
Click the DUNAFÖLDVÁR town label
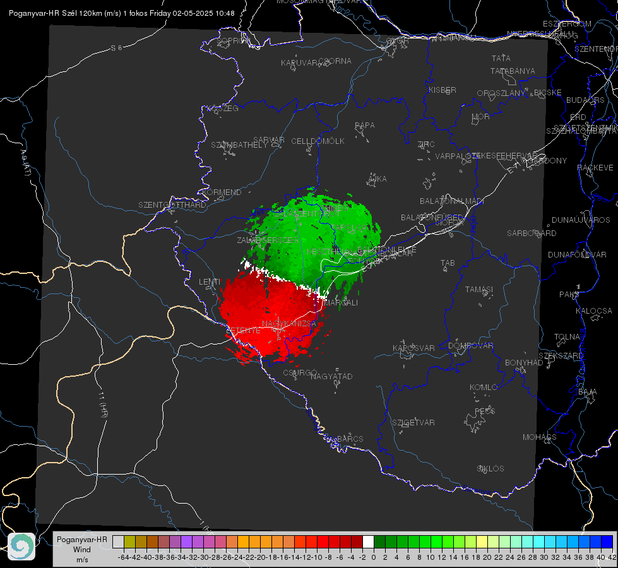click(x=577, y=254)
